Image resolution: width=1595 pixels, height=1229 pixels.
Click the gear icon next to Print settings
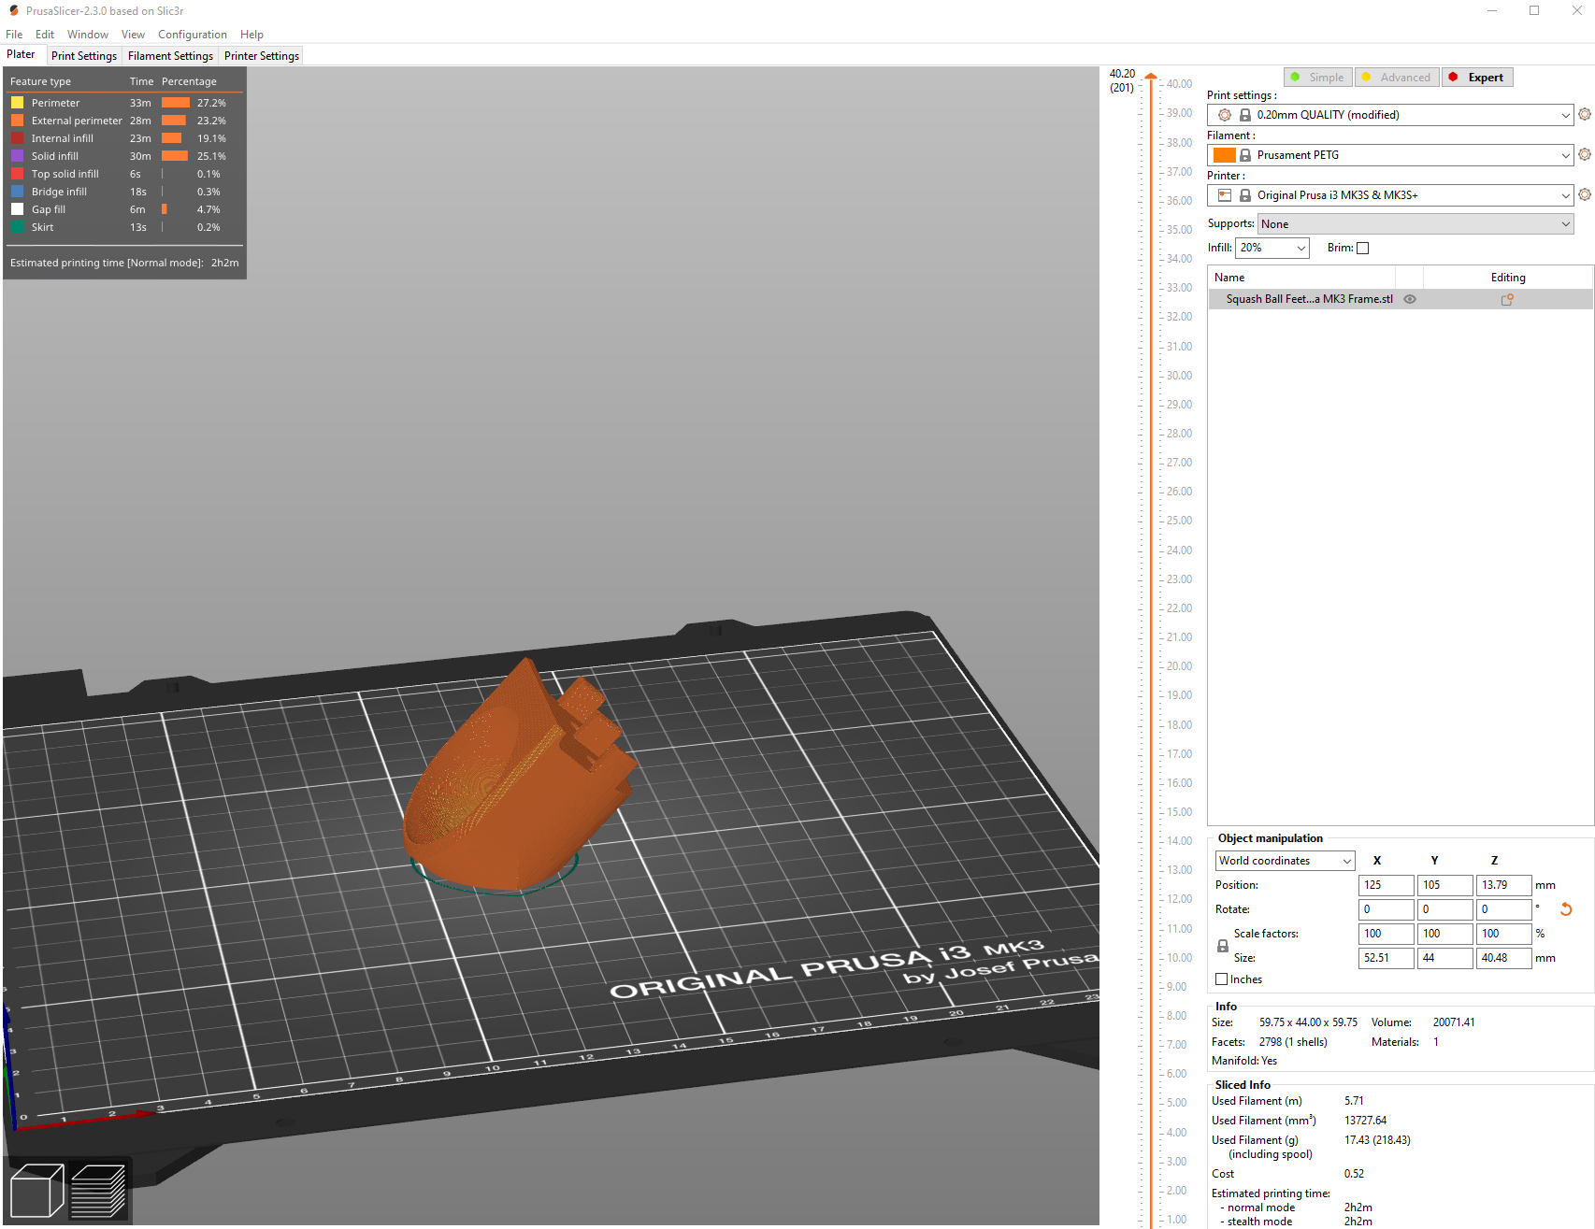pyautogui.click(x=1584, y=114)
